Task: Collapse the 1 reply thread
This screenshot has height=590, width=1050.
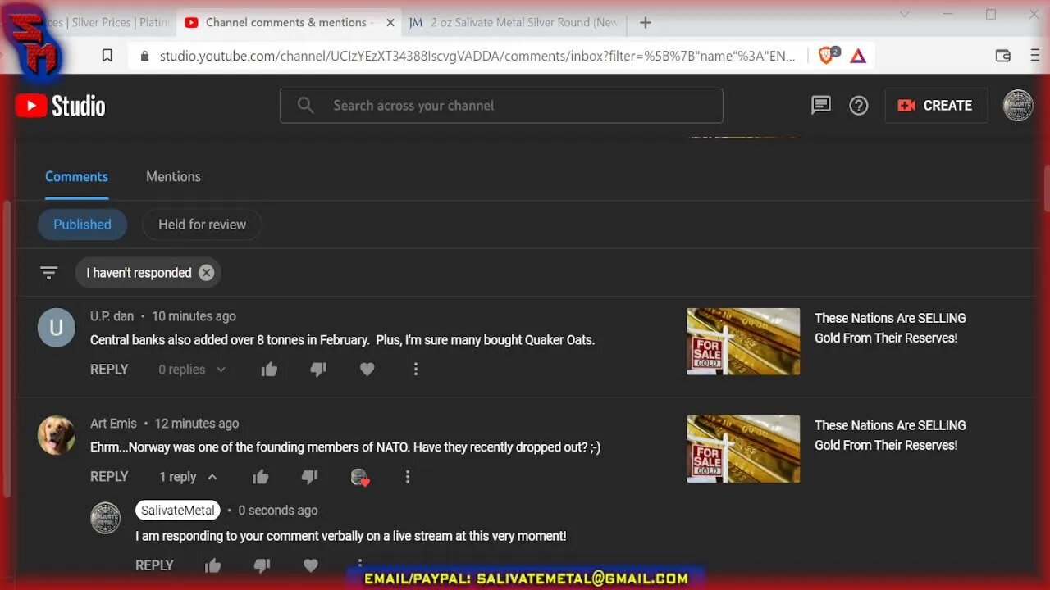Action: tap(189, 476)
